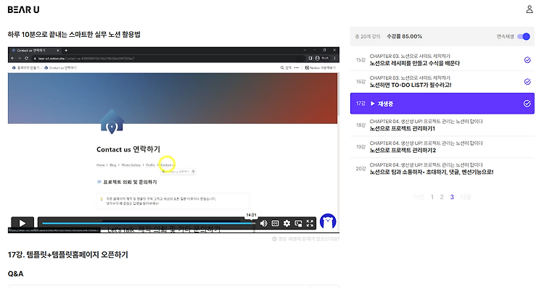Select lecture list page 3
Viewport: 544px width, 289px height.
pos(452,197)
